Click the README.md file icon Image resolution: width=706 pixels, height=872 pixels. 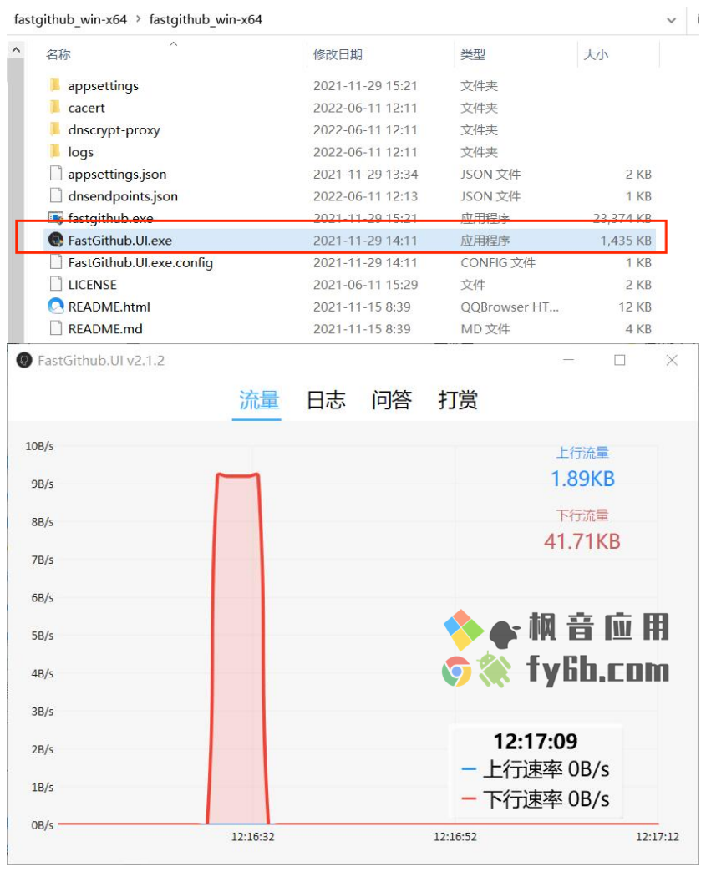[56, 328]
